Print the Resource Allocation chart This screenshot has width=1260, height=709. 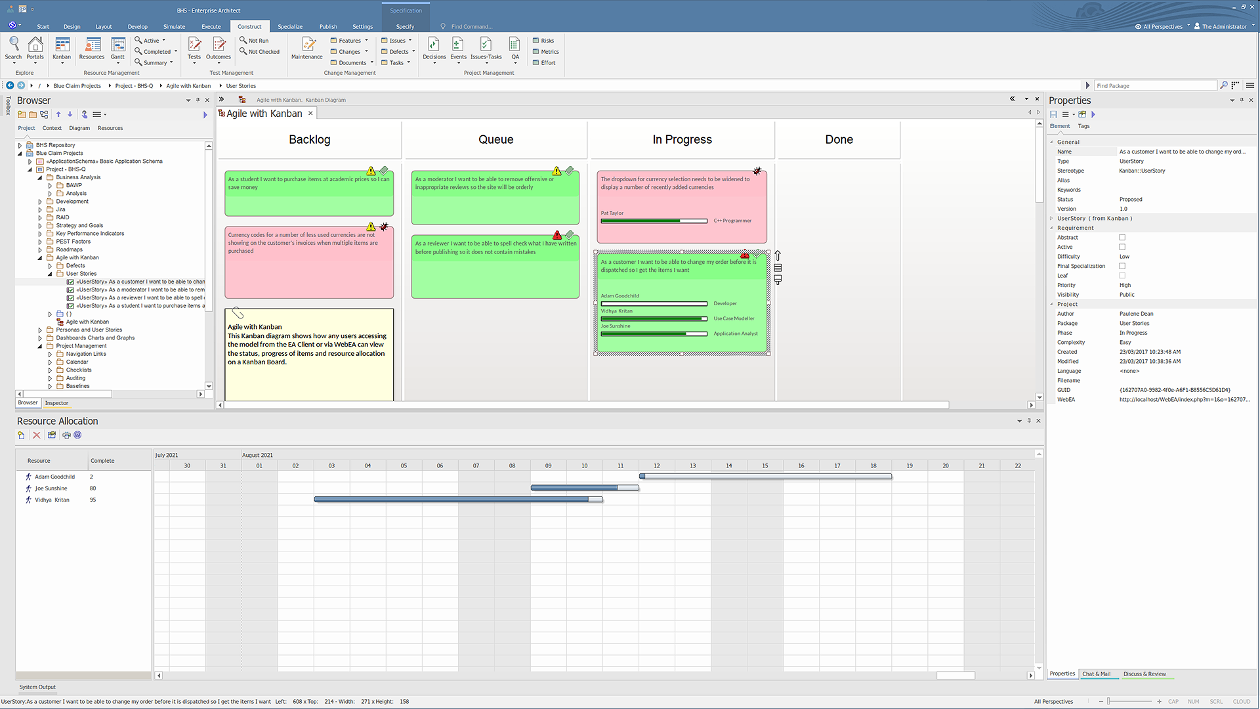(x=66, y=435)
